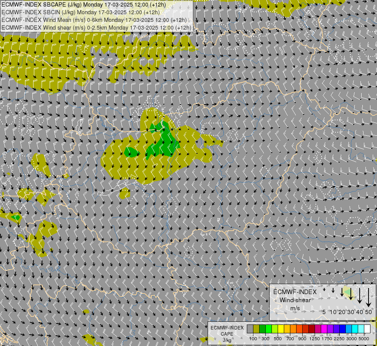Click the 'J/kg' unit in CAPE legend

tap(227, 340)
